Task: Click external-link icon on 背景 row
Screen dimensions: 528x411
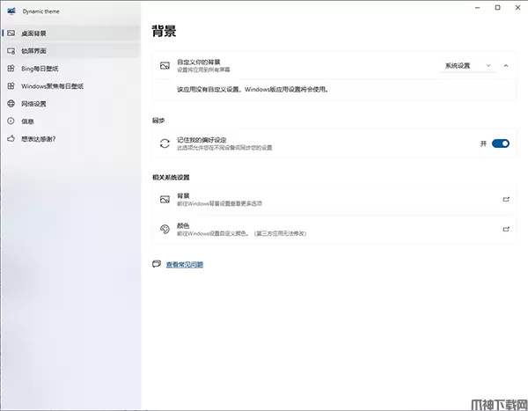Action: [x=506, y=200]
